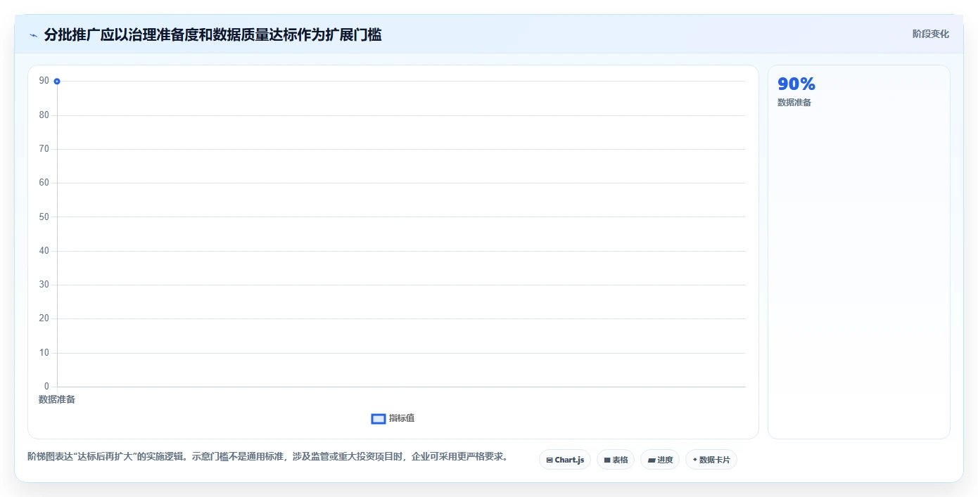
Task: Click the lightning icon before the title
Action: coord(33,35)
